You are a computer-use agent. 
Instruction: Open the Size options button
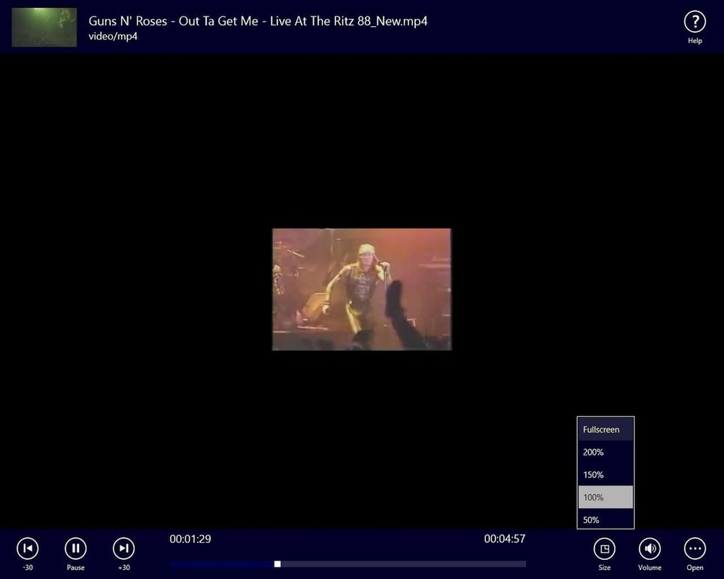[x=605, y=549]
